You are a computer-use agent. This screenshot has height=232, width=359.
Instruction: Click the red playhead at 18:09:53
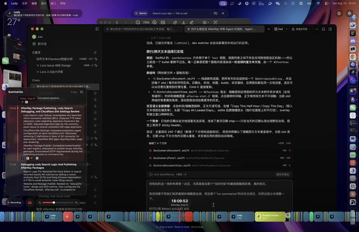coord(180,216)
